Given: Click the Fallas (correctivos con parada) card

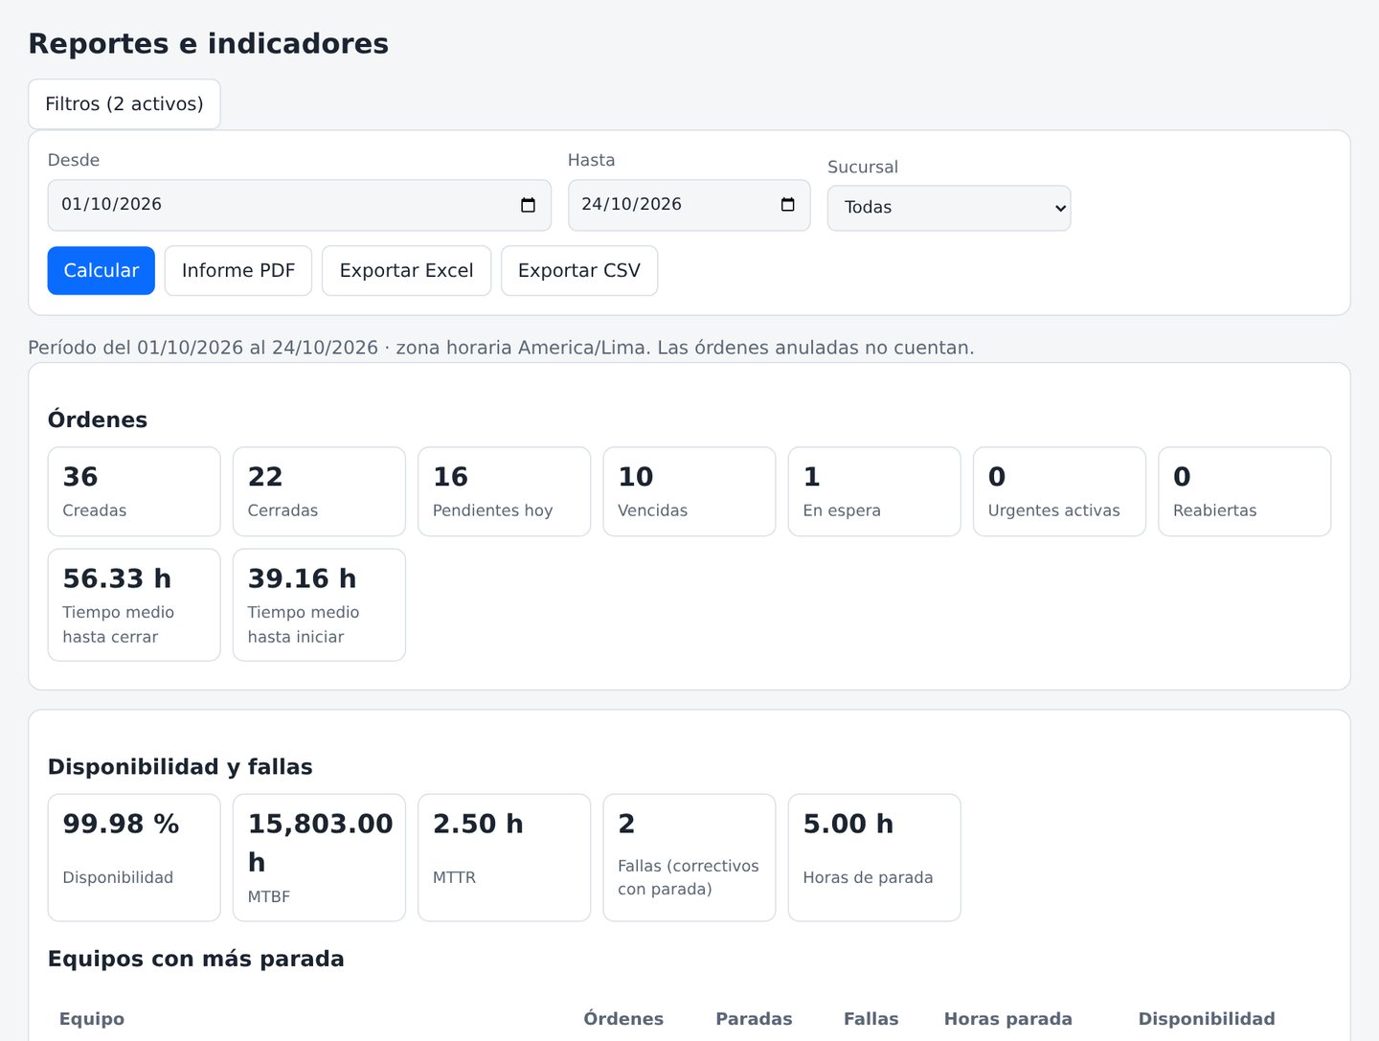Looking at the screenshot, I should click(x=689, y=858).
